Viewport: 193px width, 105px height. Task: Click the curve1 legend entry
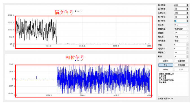[x=79, y=11]
